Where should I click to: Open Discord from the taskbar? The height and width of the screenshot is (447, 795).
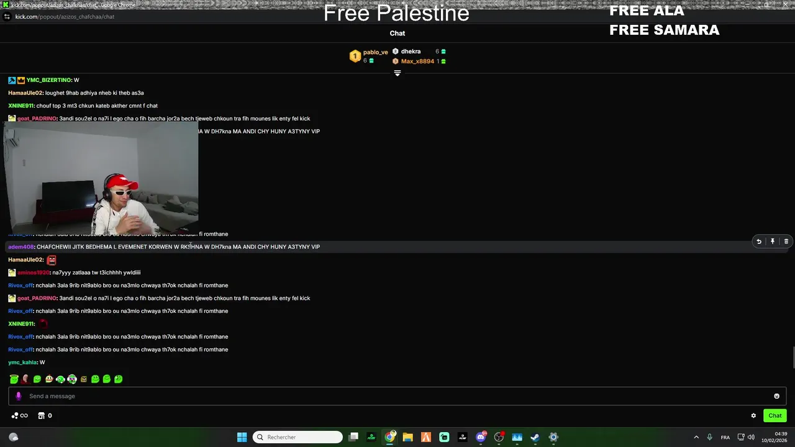(481, 437)
